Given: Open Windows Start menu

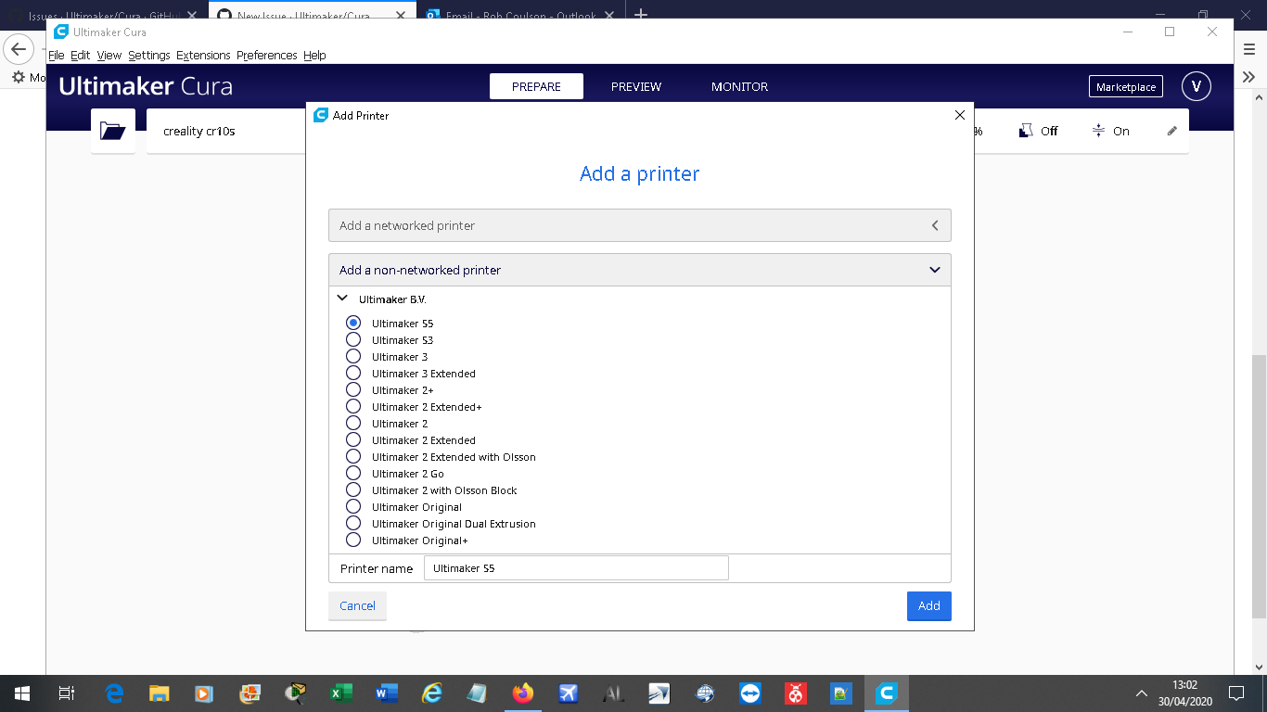Looking at the screenshot, I should 21,693.
